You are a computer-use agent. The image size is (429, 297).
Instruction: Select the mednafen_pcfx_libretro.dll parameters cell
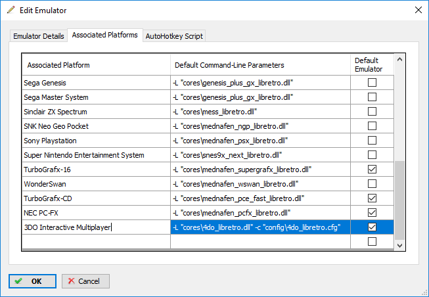pos(260,213)
